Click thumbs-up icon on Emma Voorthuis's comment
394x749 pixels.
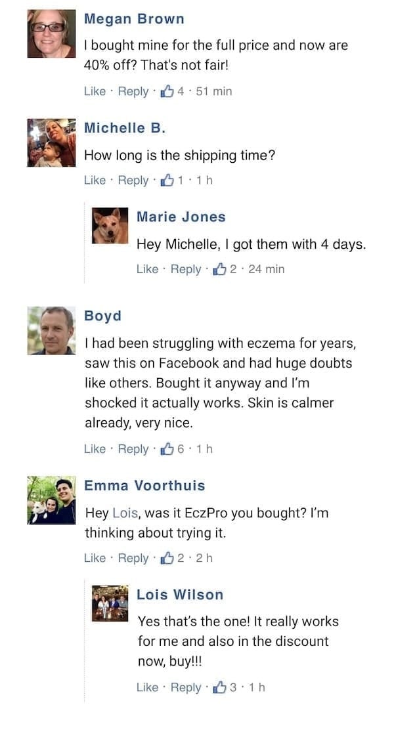click(x=167, y=558)
